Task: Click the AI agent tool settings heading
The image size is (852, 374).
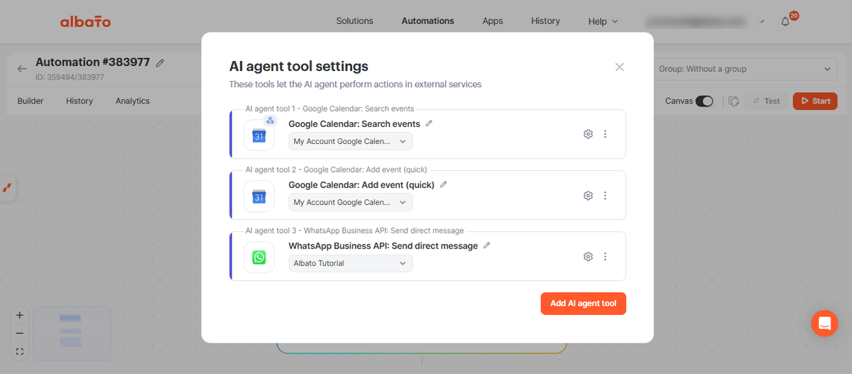Action: click(298, 67)
